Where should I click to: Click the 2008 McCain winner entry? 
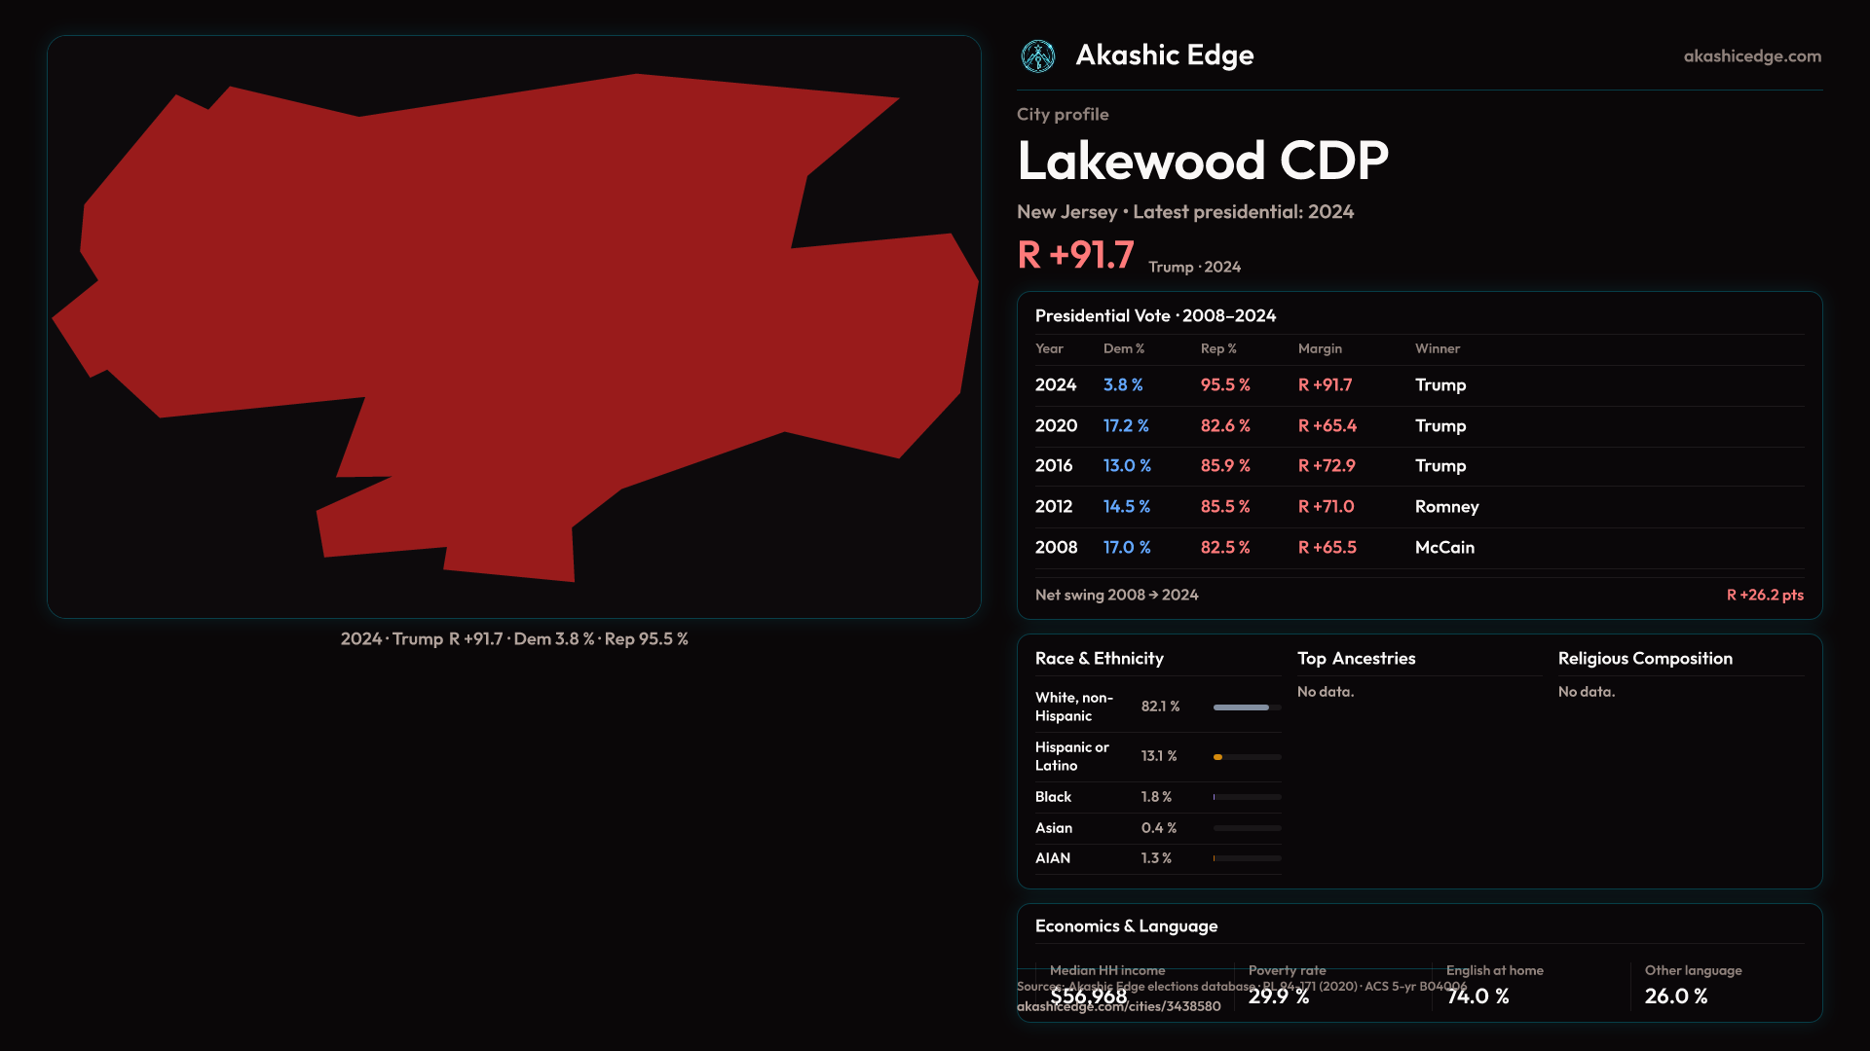[x=1443, y=548]
